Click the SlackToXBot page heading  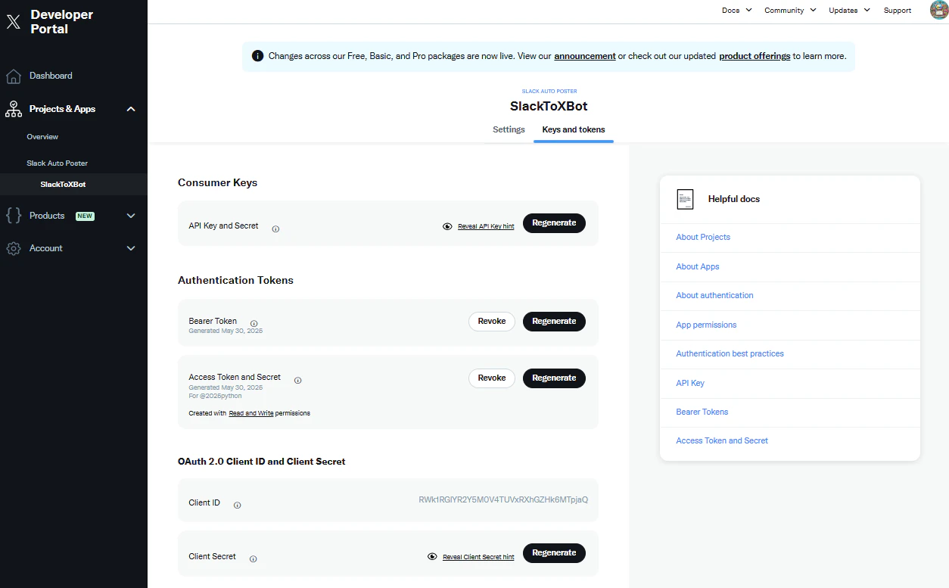click(549, 106)
